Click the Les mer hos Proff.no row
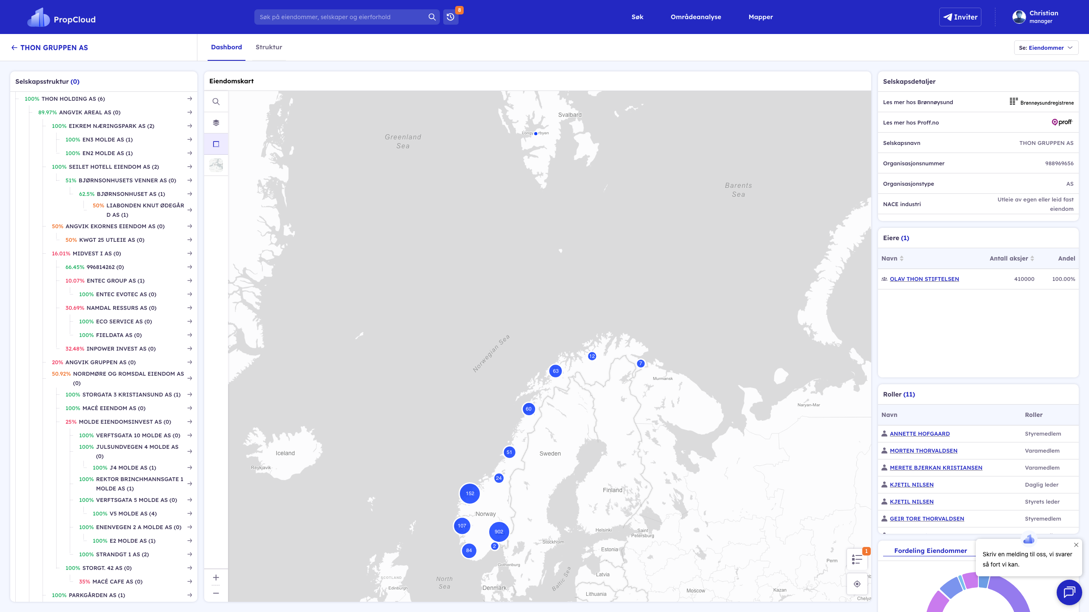The height and width of the screenshot is (612, 1089). [x=978, y=122]
